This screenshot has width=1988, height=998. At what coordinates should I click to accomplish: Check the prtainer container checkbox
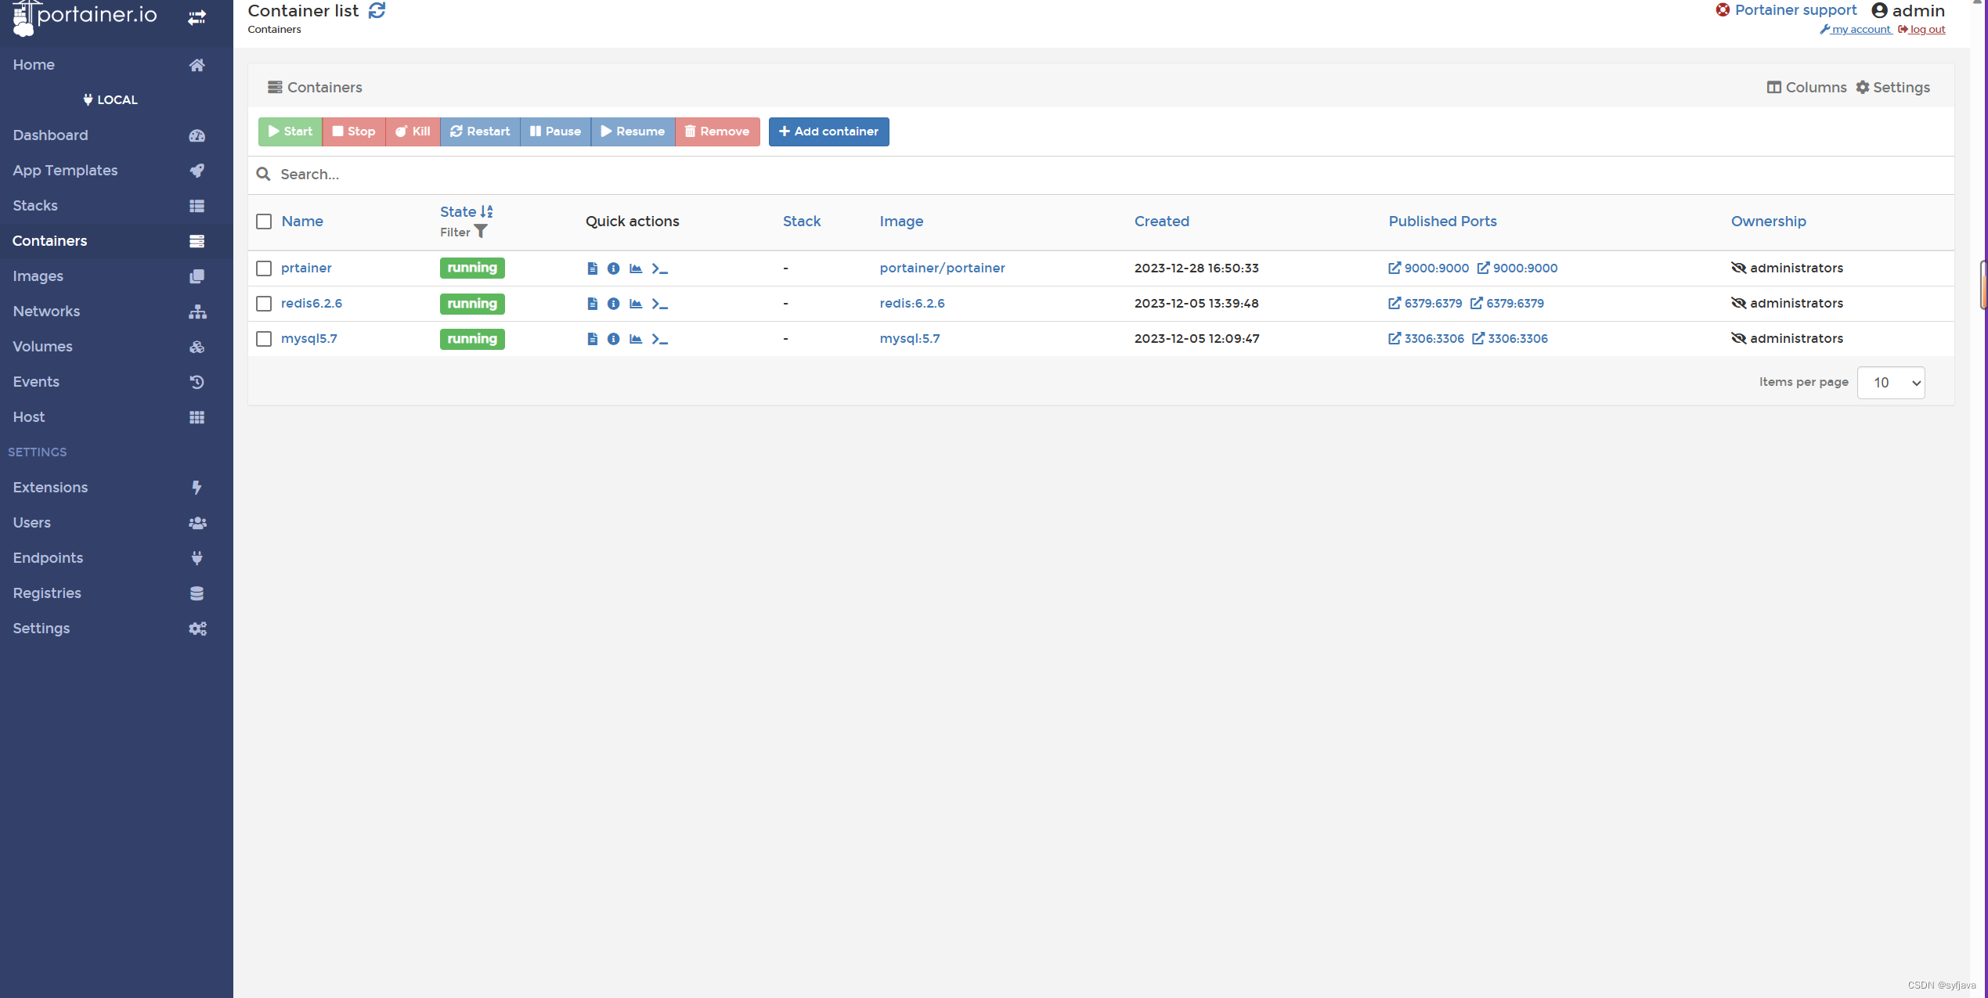click(264, 268)
